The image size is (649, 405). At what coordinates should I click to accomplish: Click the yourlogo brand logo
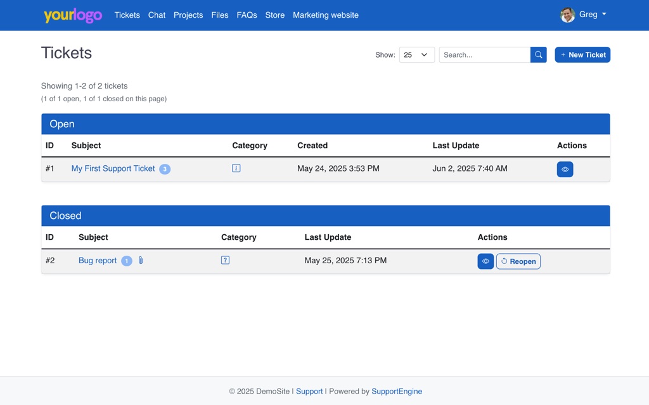(73, 15)
